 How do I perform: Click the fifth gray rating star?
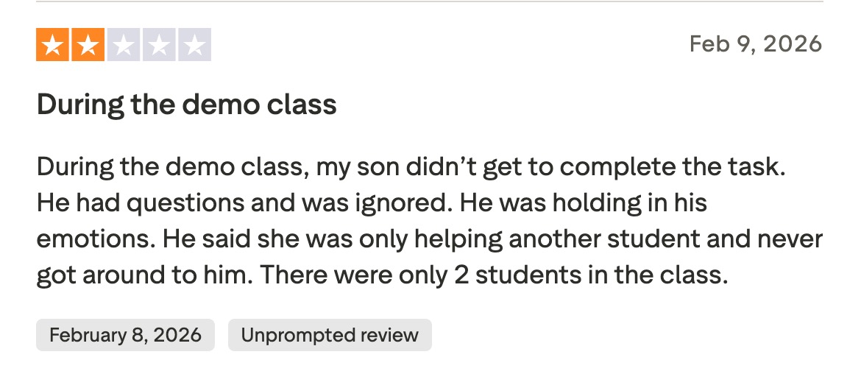(x=194, y=45)
